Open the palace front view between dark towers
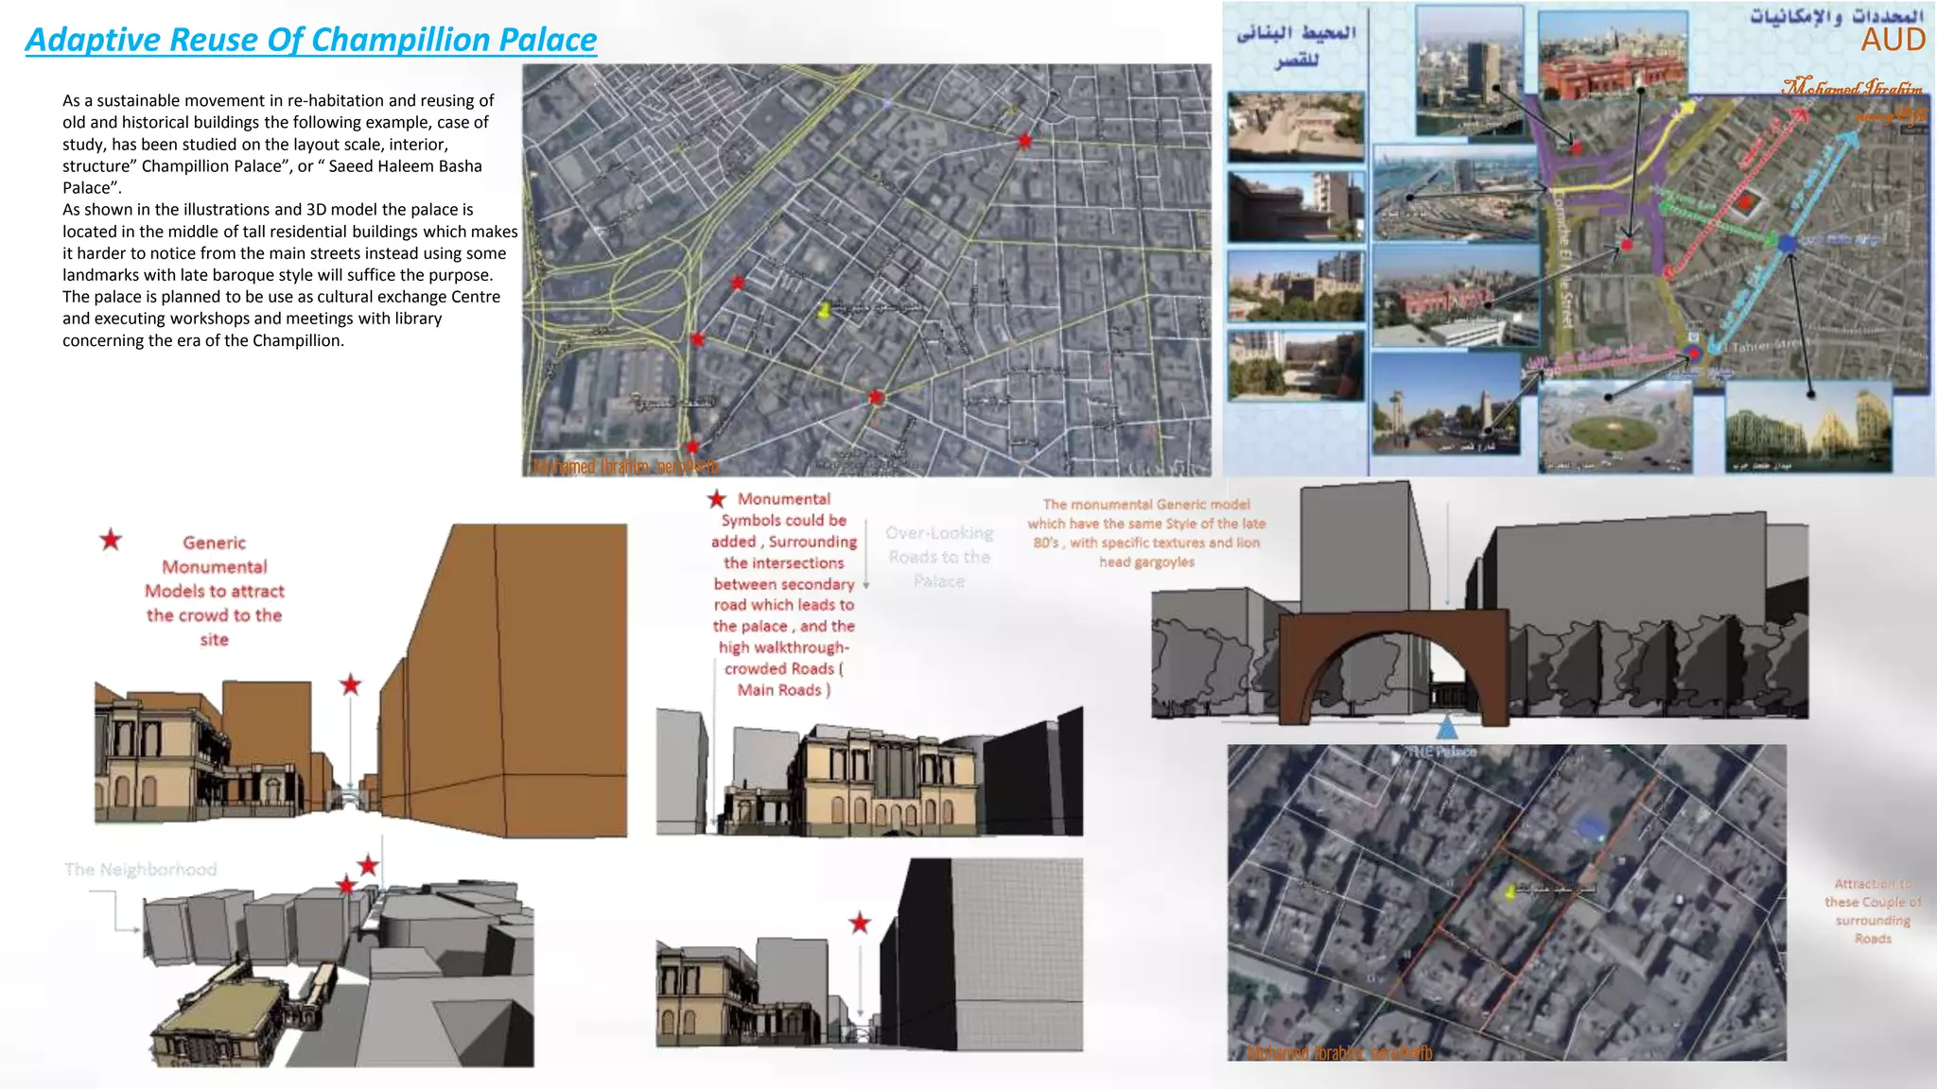The width and height of the screenshot is (1937, 1089). click(x=869, y=771)
